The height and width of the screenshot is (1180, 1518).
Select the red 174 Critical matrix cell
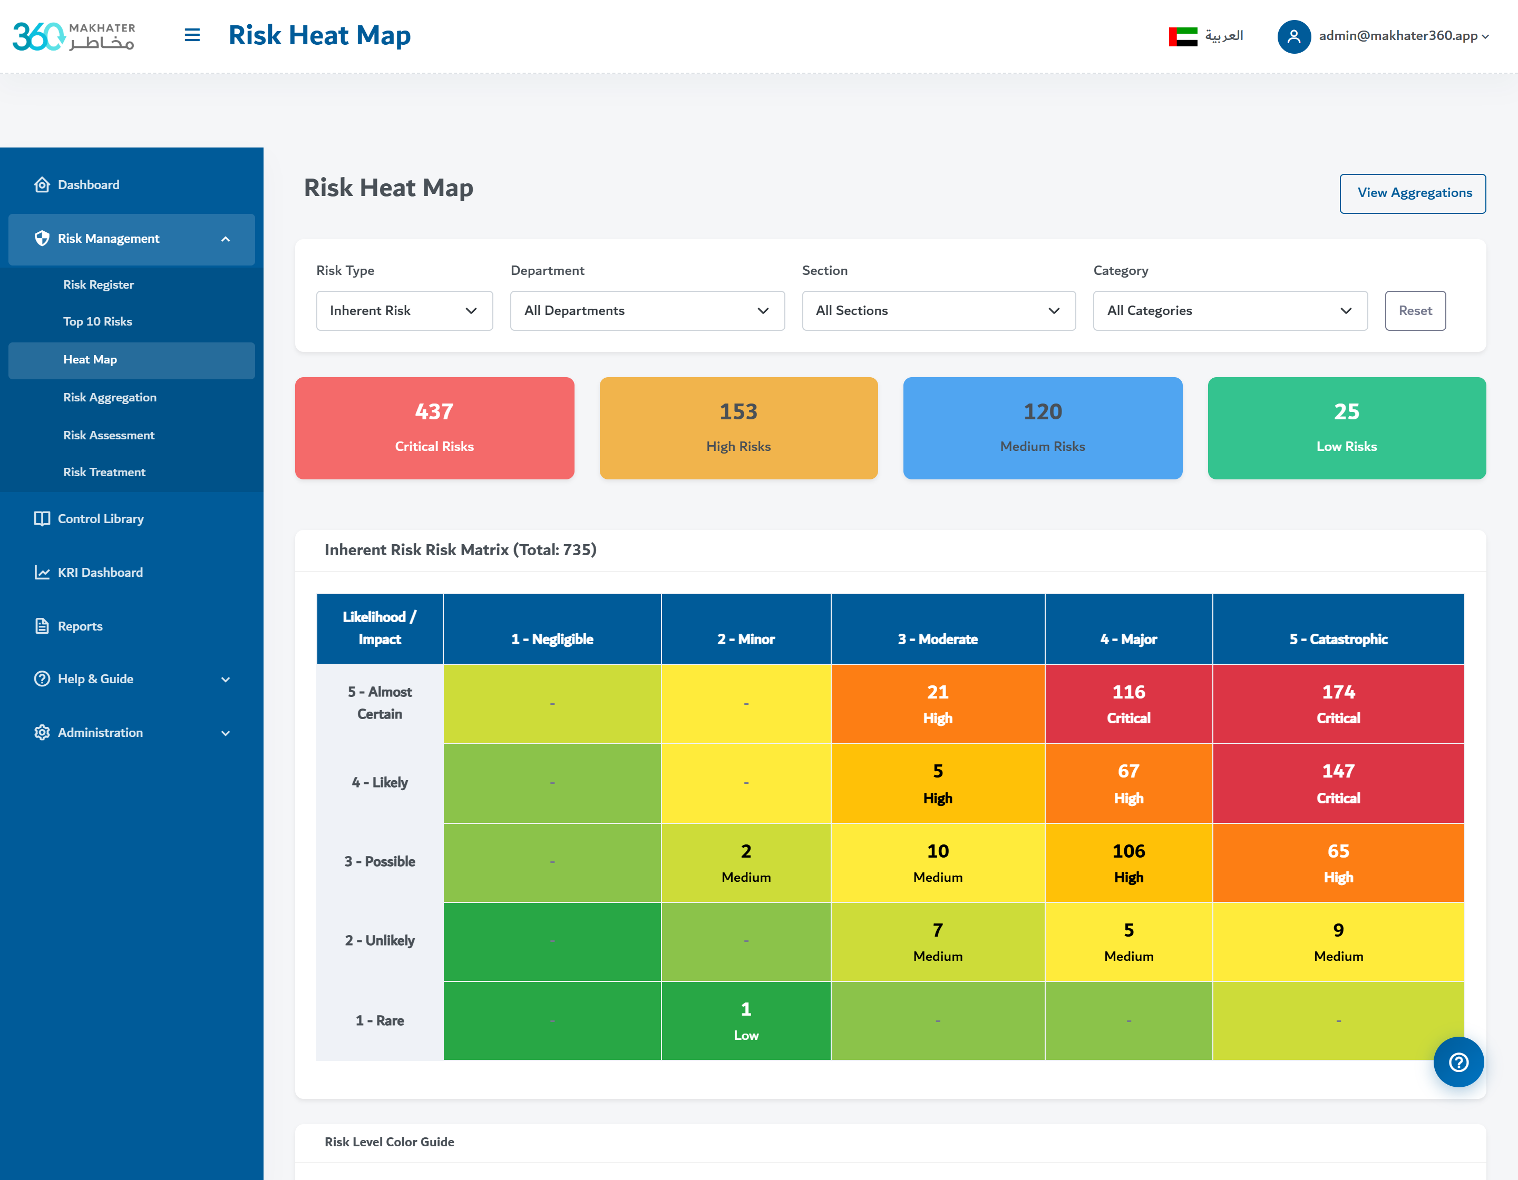click(1338, 704)
